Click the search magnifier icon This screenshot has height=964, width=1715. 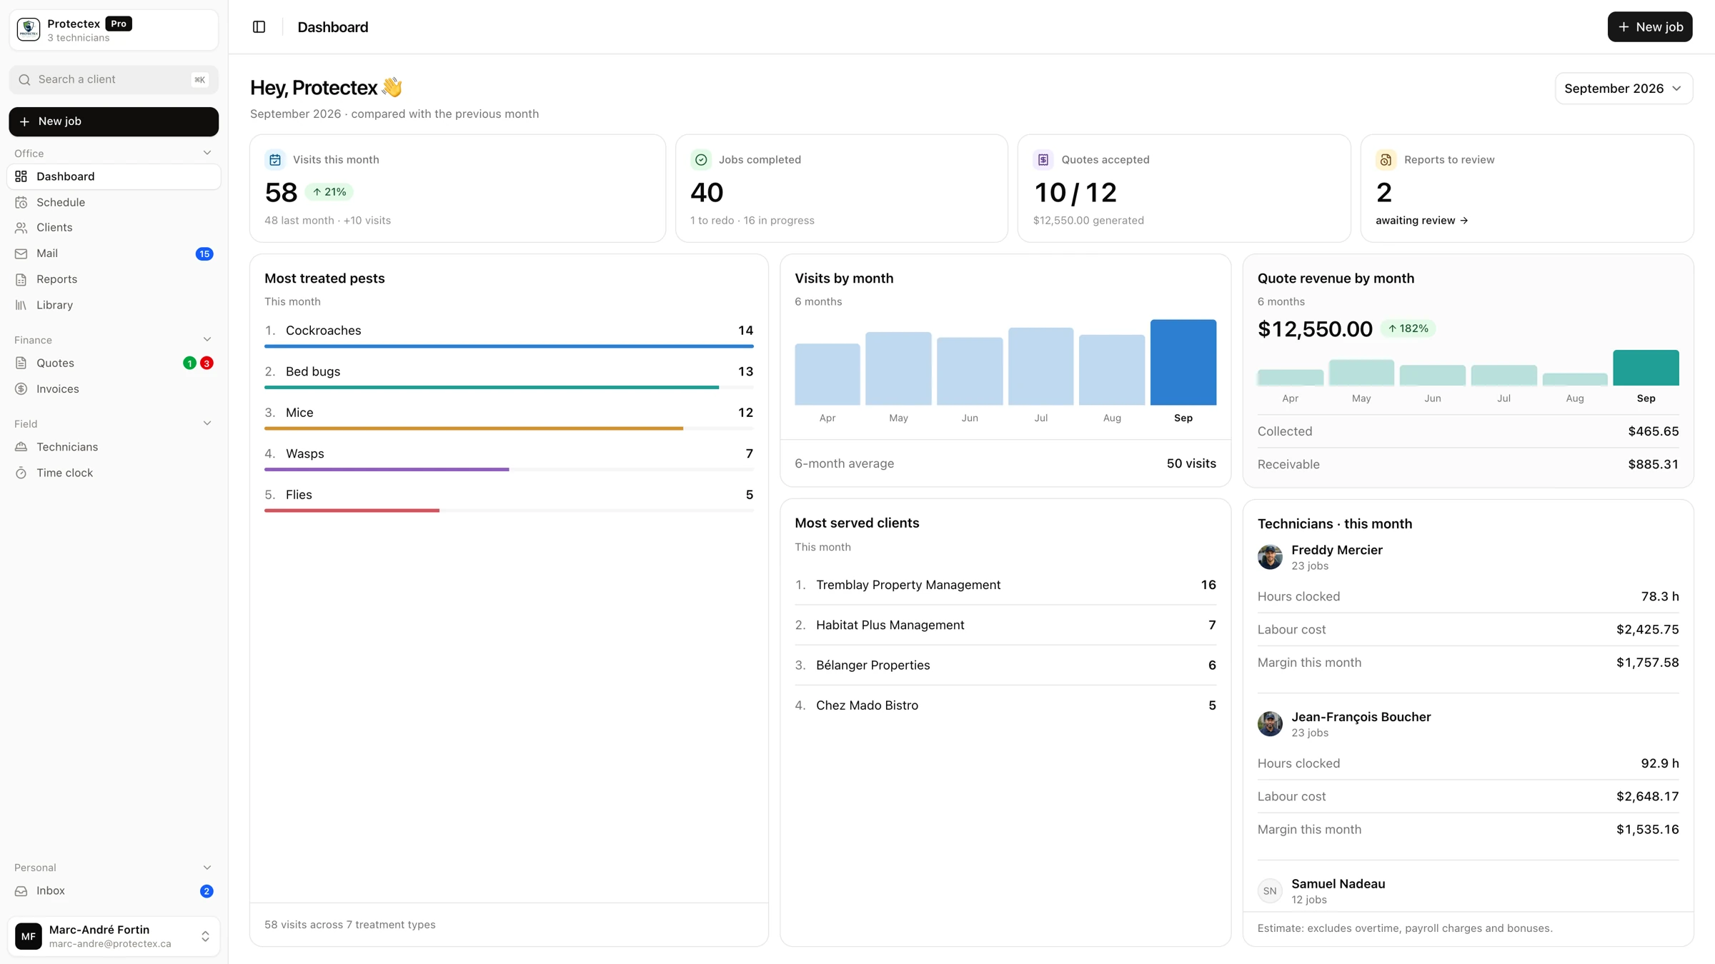tap(24, 80)
